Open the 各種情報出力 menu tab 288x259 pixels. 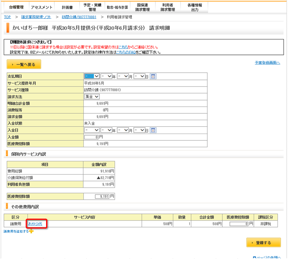(x=195, y=7)
